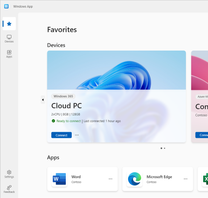Screen dimensions: 208x198
Task: Click the Devices section heading
Action: 56,45
